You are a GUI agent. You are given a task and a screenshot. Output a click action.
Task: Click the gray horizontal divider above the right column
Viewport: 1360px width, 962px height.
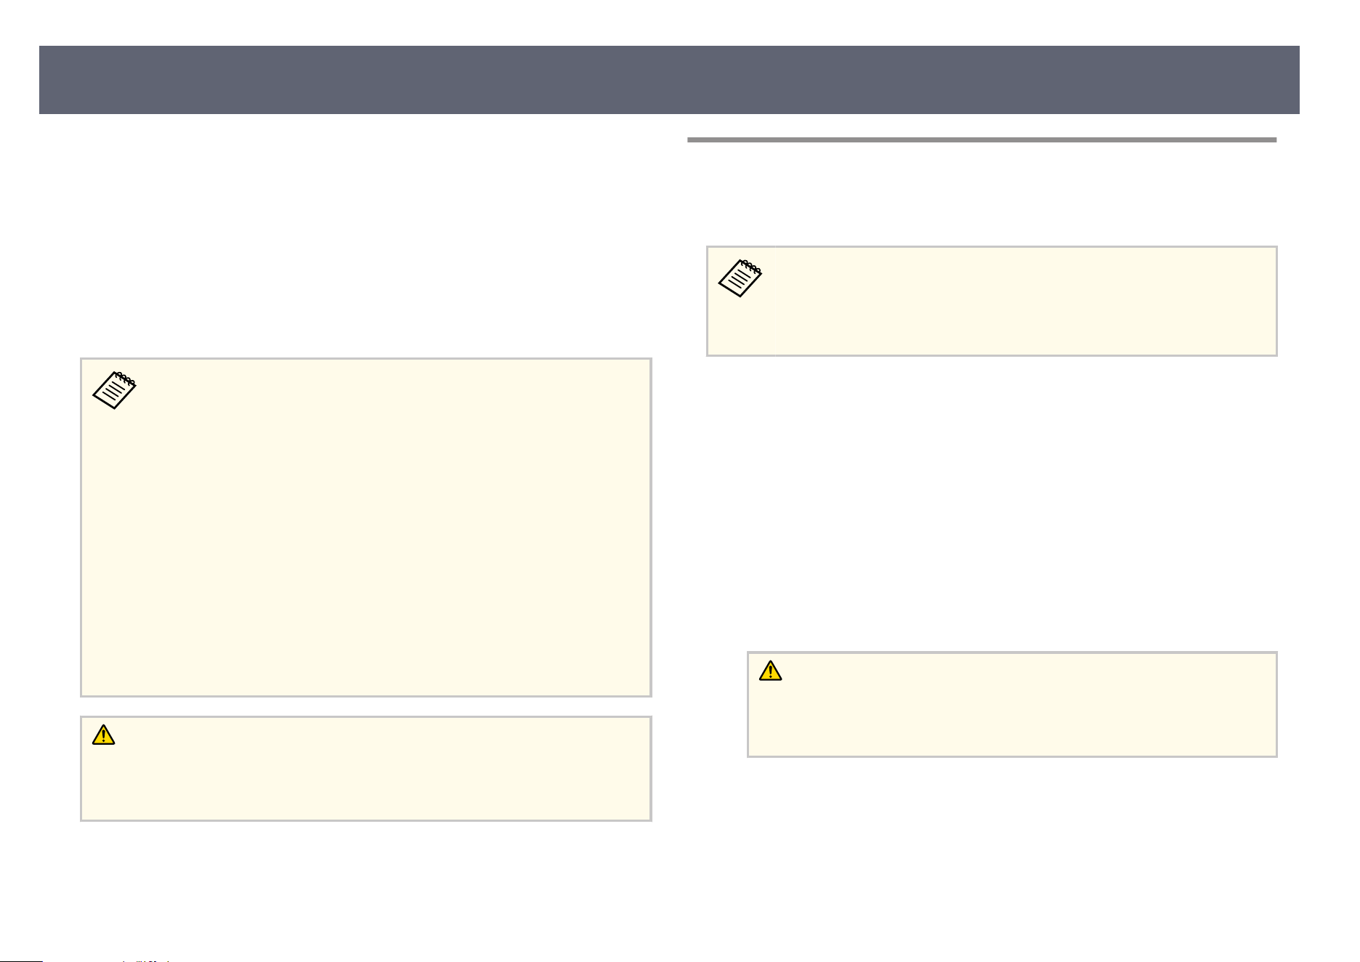[x=981, y=140]
